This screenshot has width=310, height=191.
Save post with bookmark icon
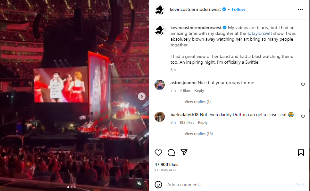tap(301, 153)
